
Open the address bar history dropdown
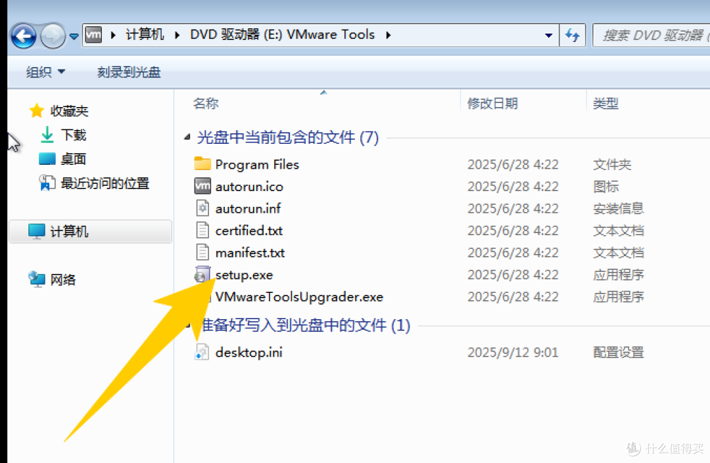[x=548, y=35]
